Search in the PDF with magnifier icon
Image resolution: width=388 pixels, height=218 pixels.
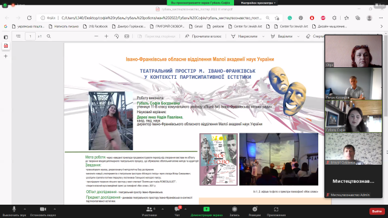coord(48,36)
